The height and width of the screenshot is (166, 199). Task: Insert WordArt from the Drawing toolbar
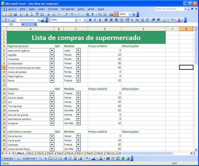tap(65, 158)
